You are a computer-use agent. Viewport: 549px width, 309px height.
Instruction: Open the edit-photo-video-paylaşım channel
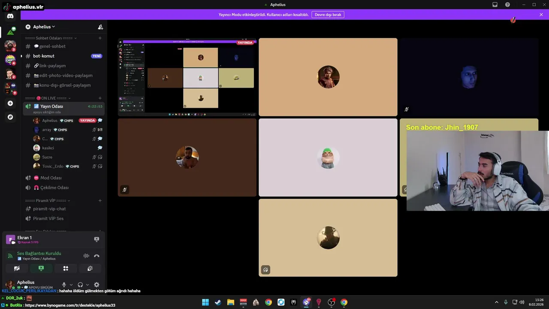click(63, 76)
